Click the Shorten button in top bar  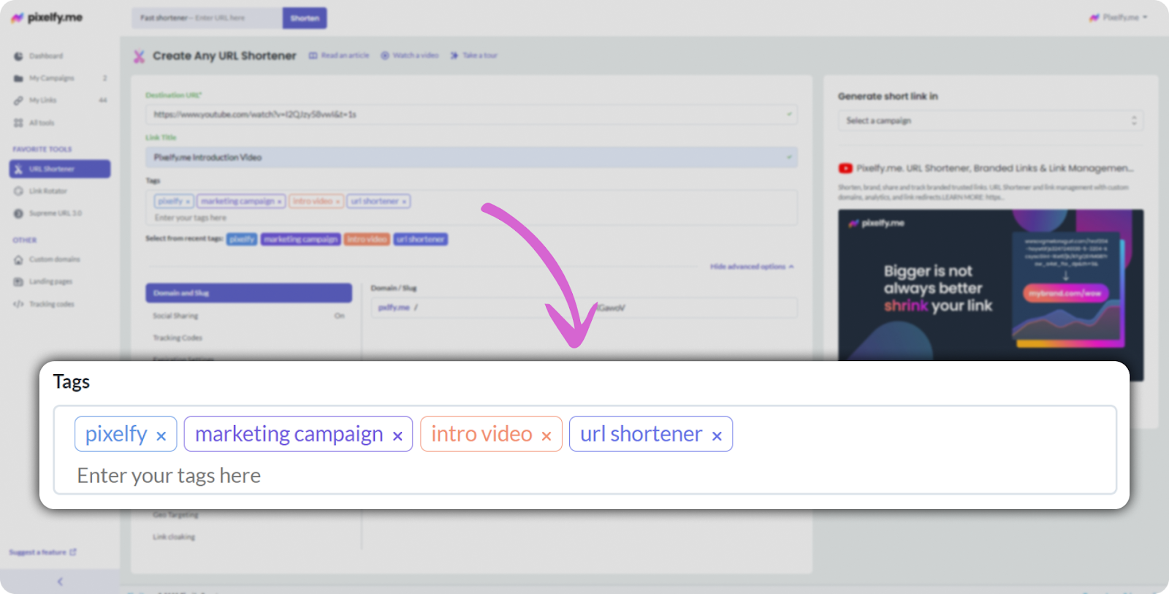[x=305, y=18]
